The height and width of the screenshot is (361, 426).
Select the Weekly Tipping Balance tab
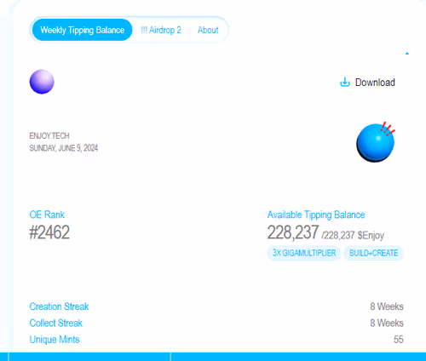82,30
